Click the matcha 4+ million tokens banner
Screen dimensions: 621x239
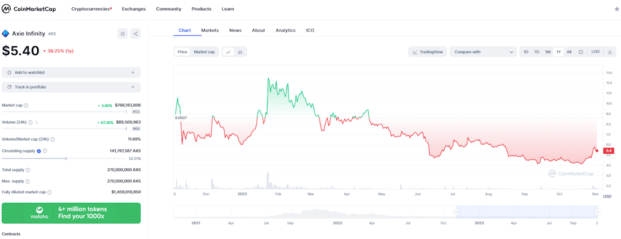pyautogui.click(x=71, y=213)
